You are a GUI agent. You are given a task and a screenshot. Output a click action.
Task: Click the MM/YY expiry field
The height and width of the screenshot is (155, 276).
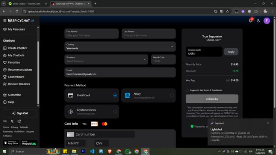[x=76, y=143]
